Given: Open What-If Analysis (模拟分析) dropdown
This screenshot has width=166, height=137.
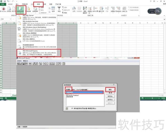Looking at the screenshot, I should coord(101,10).
